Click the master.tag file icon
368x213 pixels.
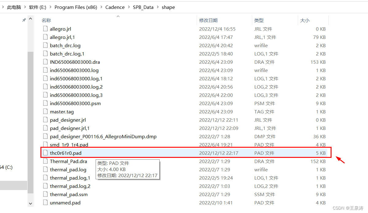tap(45, 112)
